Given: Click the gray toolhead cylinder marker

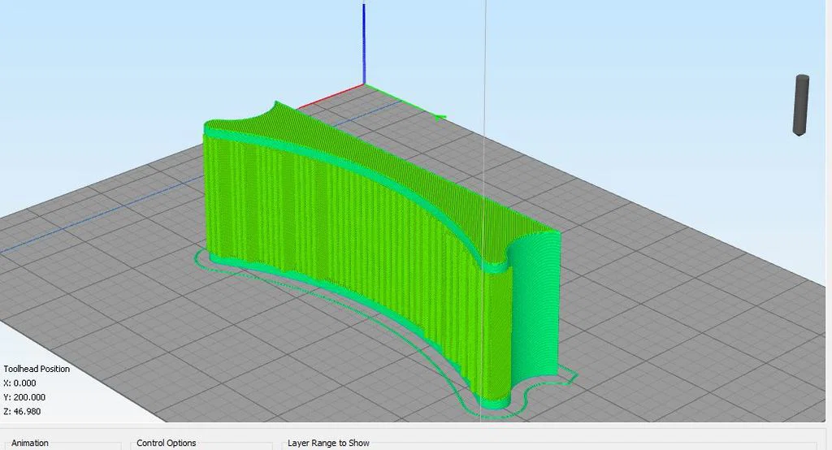Looking at the screenshot, I should 800,105.
